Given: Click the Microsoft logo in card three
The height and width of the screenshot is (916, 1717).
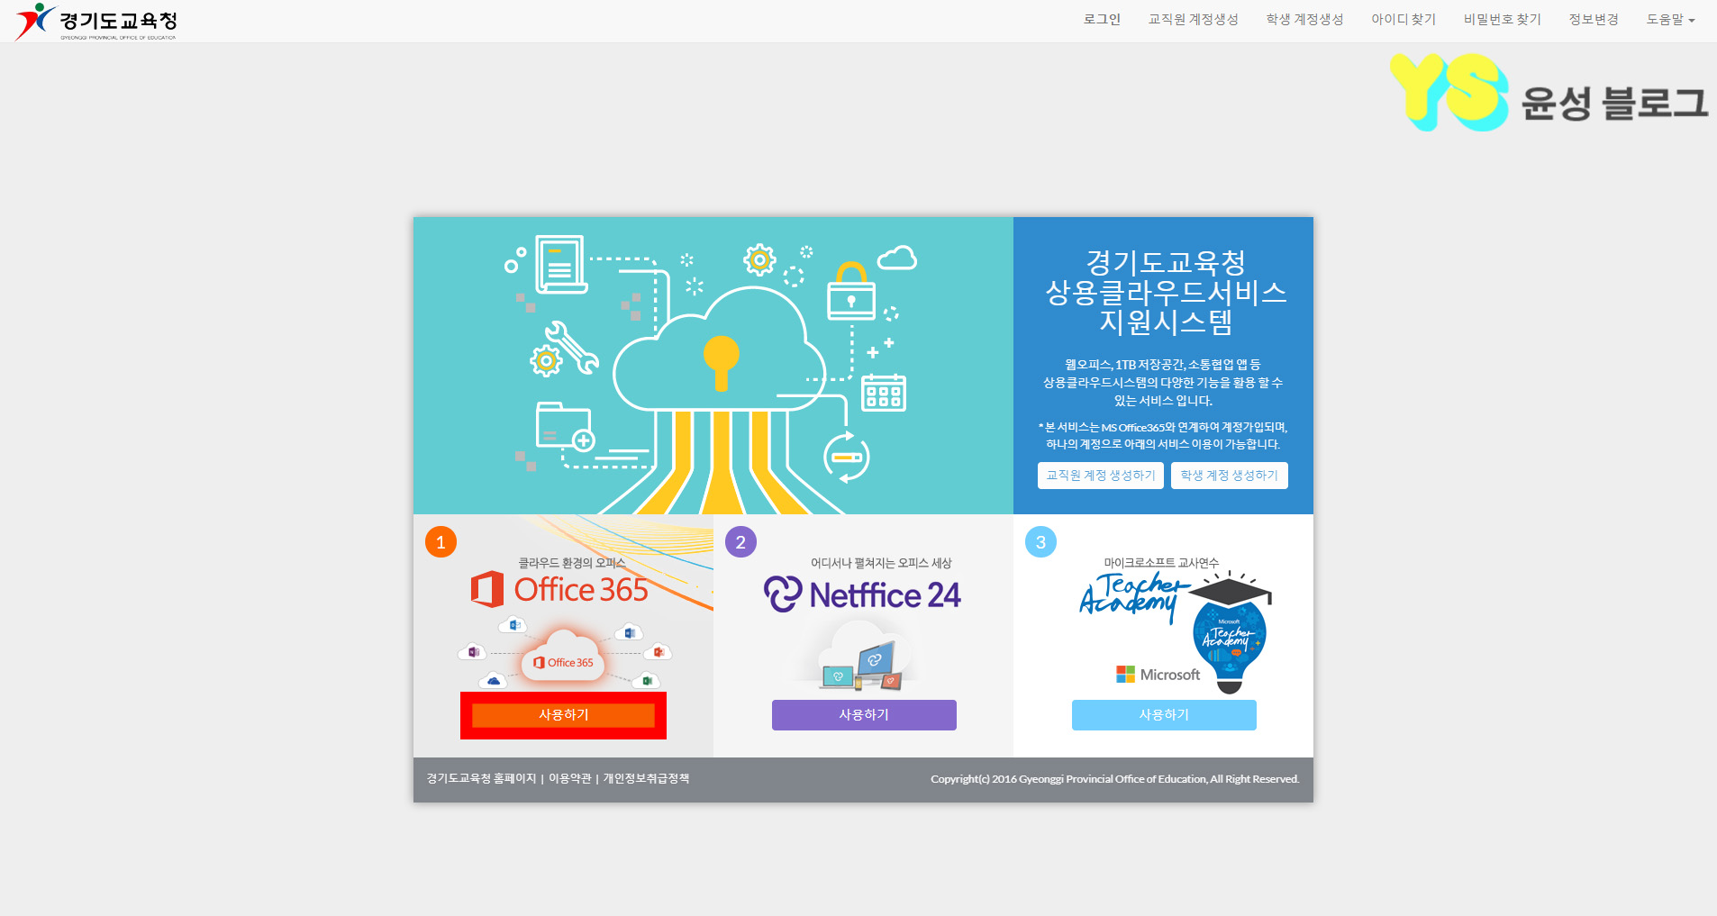Looking at the screenshot, I should coord(1158,675).
